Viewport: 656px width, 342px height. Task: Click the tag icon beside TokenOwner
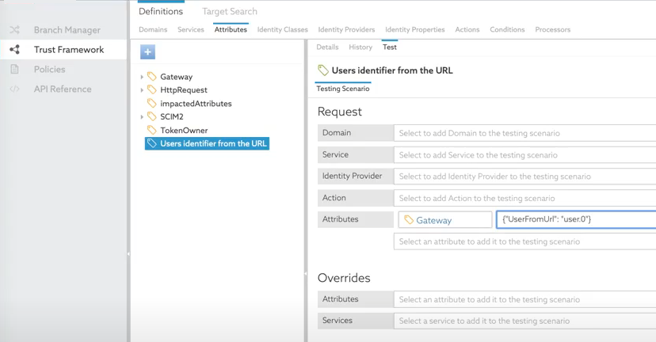[151, 131]
